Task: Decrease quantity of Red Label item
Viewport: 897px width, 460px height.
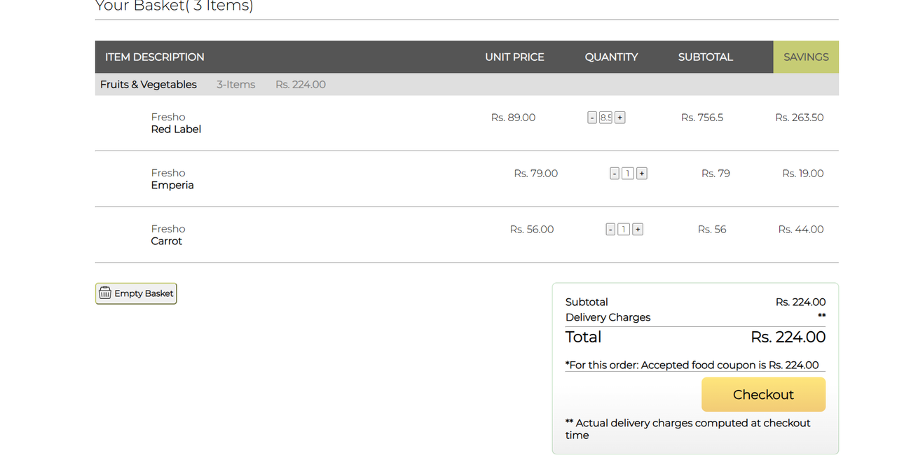Action: coord(592,118)
